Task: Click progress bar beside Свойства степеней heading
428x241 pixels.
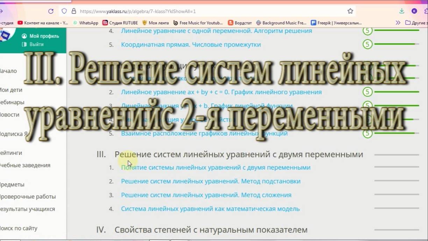Action: click(397, 230)
